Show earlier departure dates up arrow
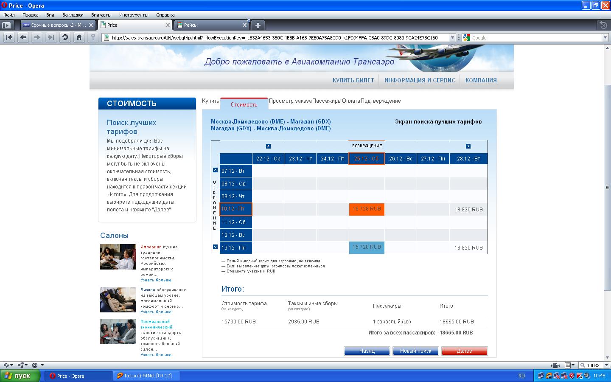The height and width of the screenshot is (382, 611). click(x=215, y=170)
